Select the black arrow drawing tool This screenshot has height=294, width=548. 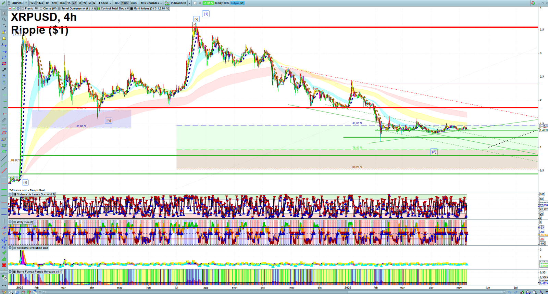click(x=4, y=70)
